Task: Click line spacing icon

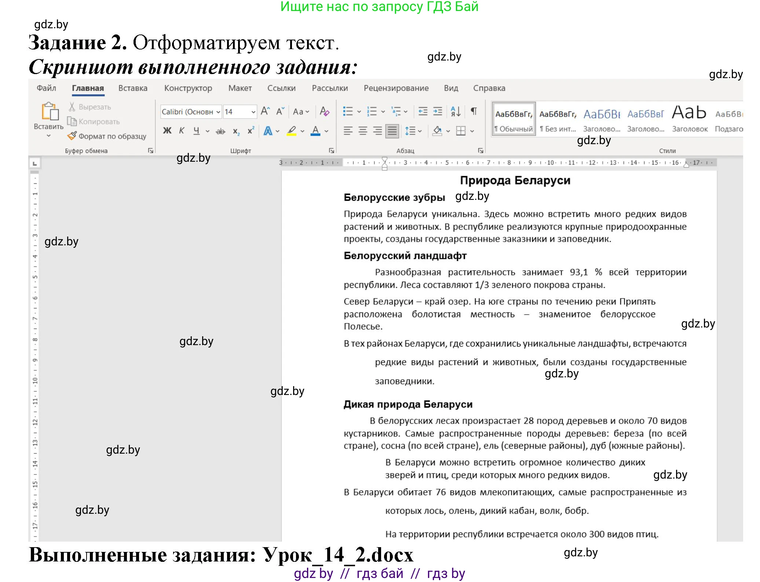Action: tap(410, 131)
